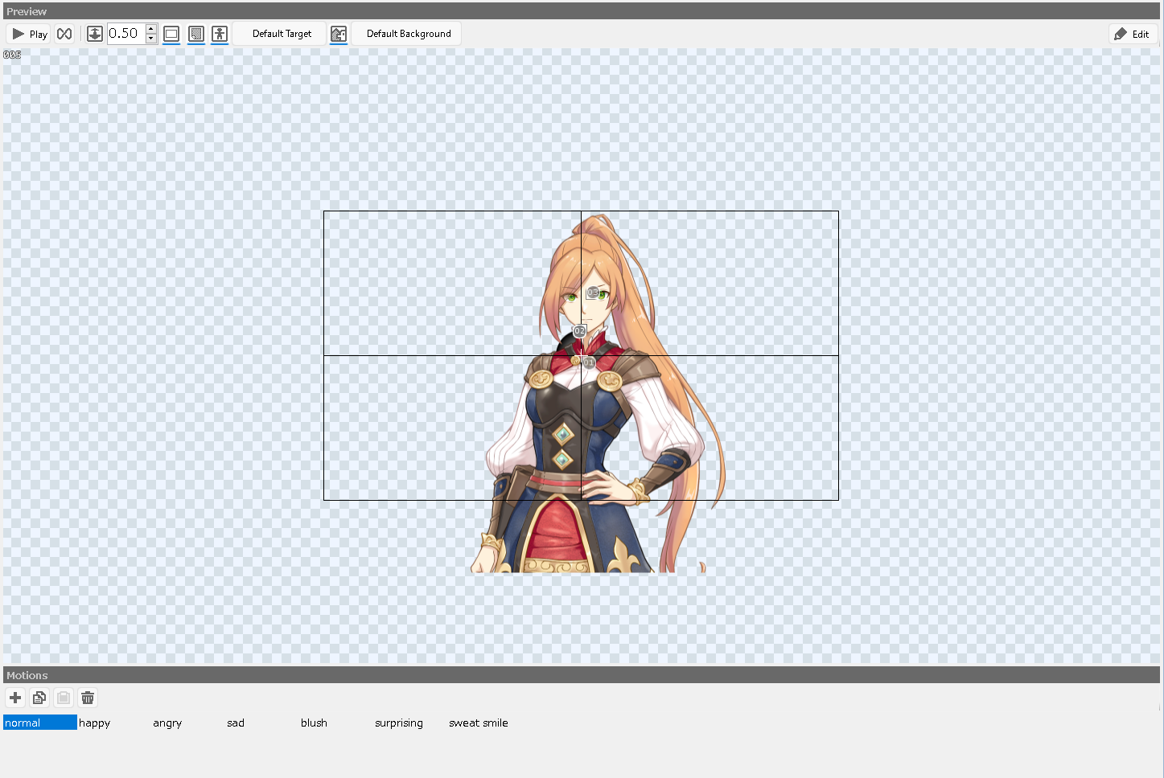Toggle the frame border display icon
1164x778 pixels.
[x=171, y=34]
